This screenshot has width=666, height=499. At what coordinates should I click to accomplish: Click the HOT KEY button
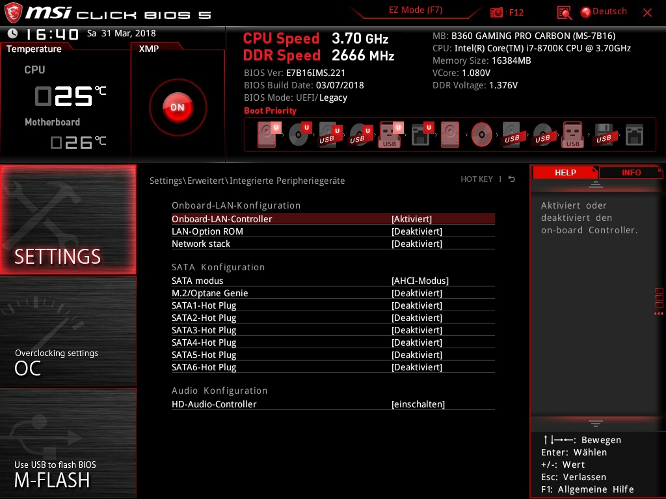tap(477, 179)
